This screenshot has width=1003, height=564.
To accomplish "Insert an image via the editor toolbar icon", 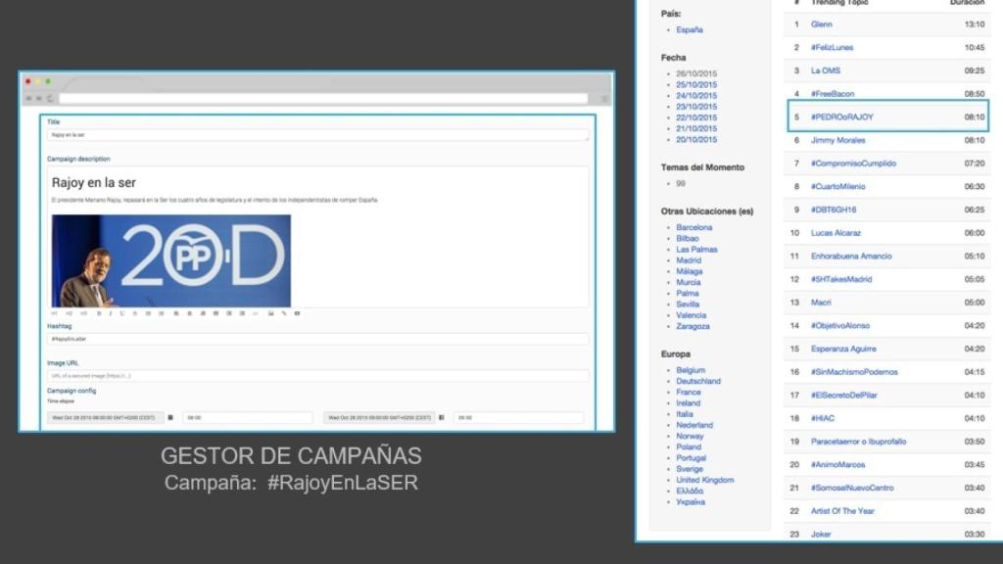I will click(270, 313).
